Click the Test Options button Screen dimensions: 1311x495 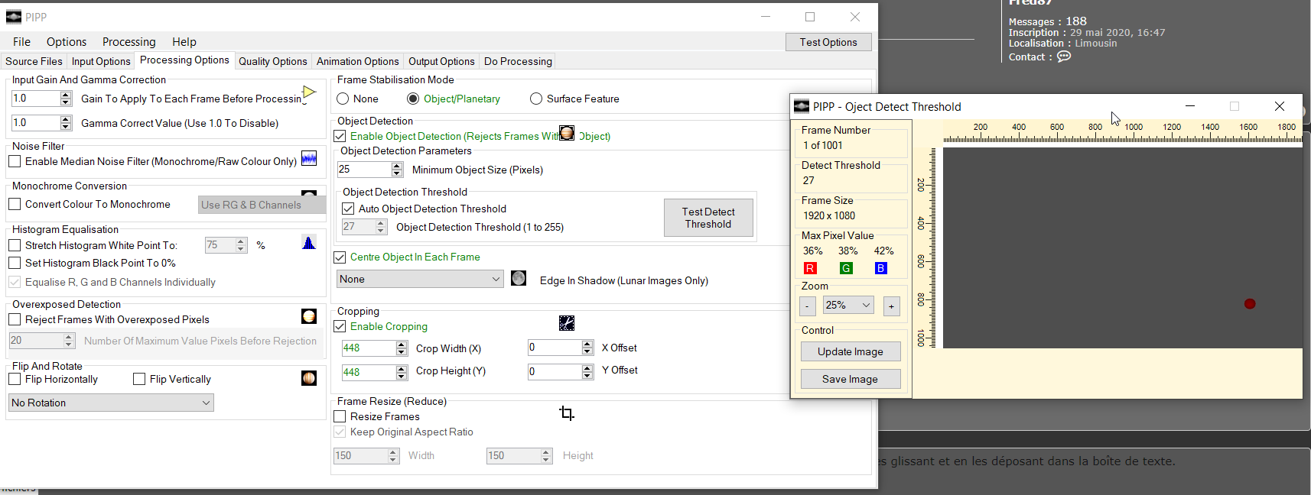(x=828, y=42)
